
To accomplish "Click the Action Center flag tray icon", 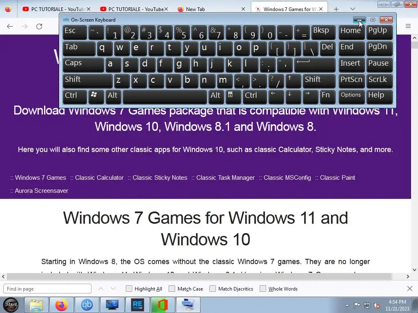I will point(357,305).
